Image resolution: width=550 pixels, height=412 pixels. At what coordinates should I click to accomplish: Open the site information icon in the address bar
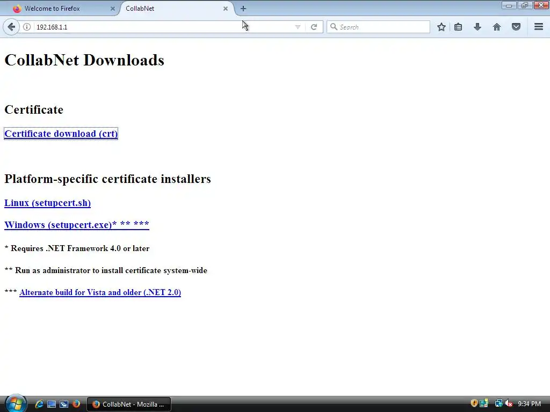27,27
